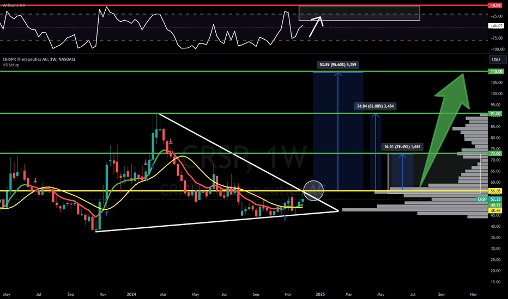The height and width of the screenshot is (299, 508).
Task: Click the 73.00 green price label
Action: (495, 153)
